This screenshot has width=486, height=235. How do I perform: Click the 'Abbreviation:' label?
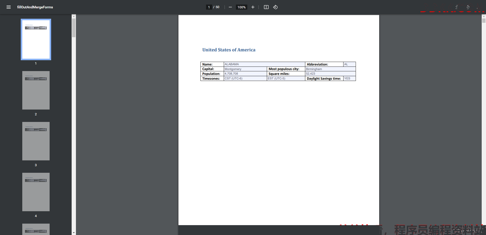pyautogui.click(x=317, y=64)
